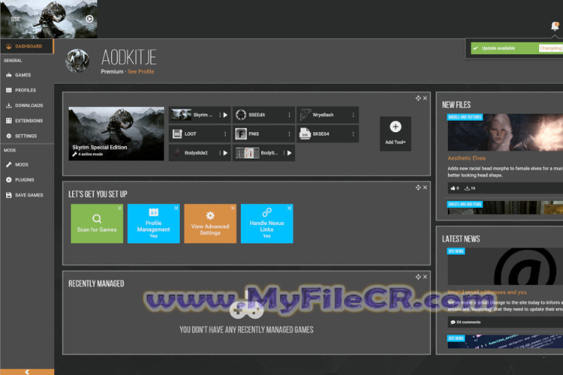Image resolution: width=563 pixels, height=375 pixels.
Task: Close the Recently Managed dashlet
Action: (x=425, y=277)
